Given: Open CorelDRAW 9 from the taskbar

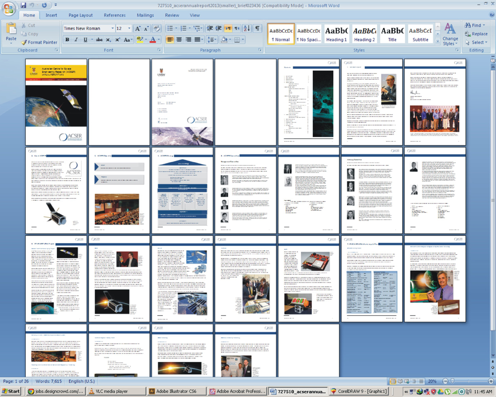Looking at the screenshot, I should coord(359,391).
